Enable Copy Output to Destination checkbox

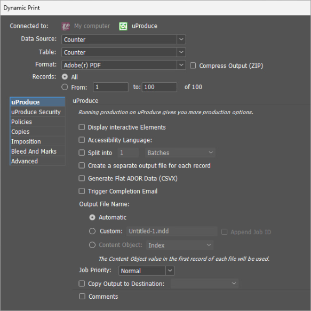pos(82,283)
